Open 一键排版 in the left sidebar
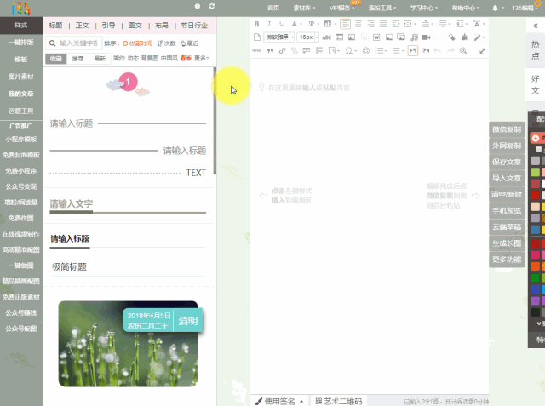This screenshot has height=406, width=545. click(20, 42)
